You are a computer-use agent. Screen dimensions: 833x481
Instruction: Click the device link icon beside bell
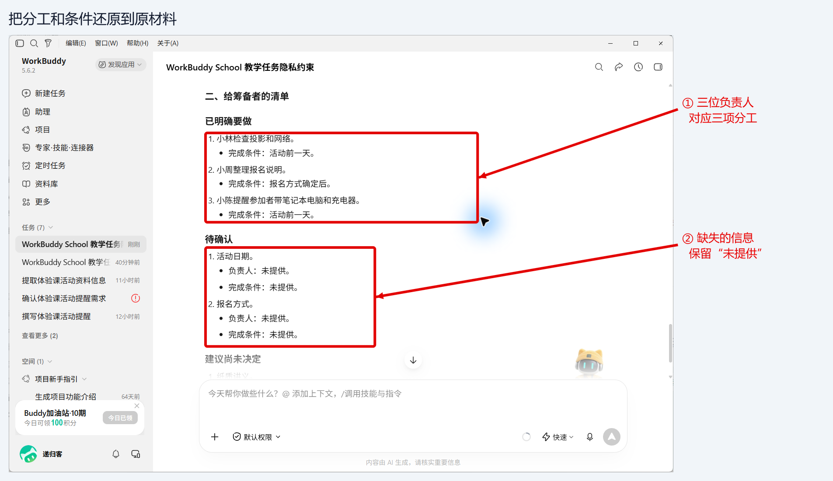click(136, 454)
